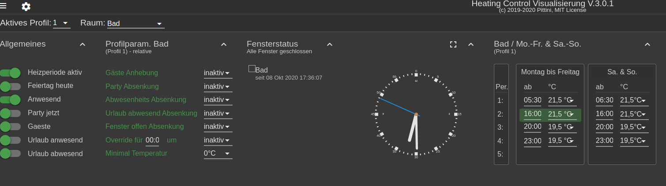The height and width of the screenshot is (186, 666).
Task: Open the Aktives Profil dropdown
Action: point(62,23)
